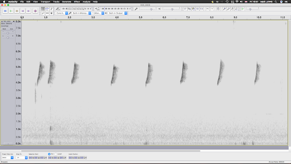291x164 pixels.
Task: Click the Undo arrow icon
Action: click(x=208, y=9)
